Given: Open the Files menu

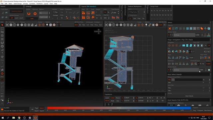Looking at the screenshot, I should point(2,4).
